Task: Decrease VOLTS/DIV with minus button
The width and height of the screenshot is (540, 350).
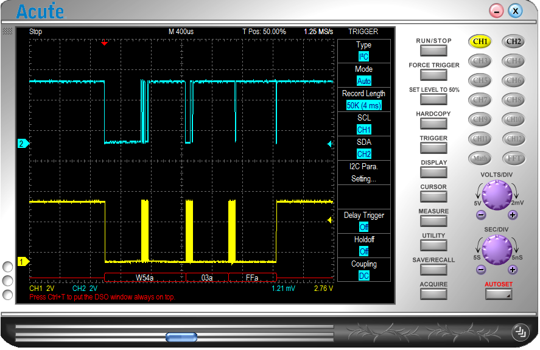Action: (481, 215)
